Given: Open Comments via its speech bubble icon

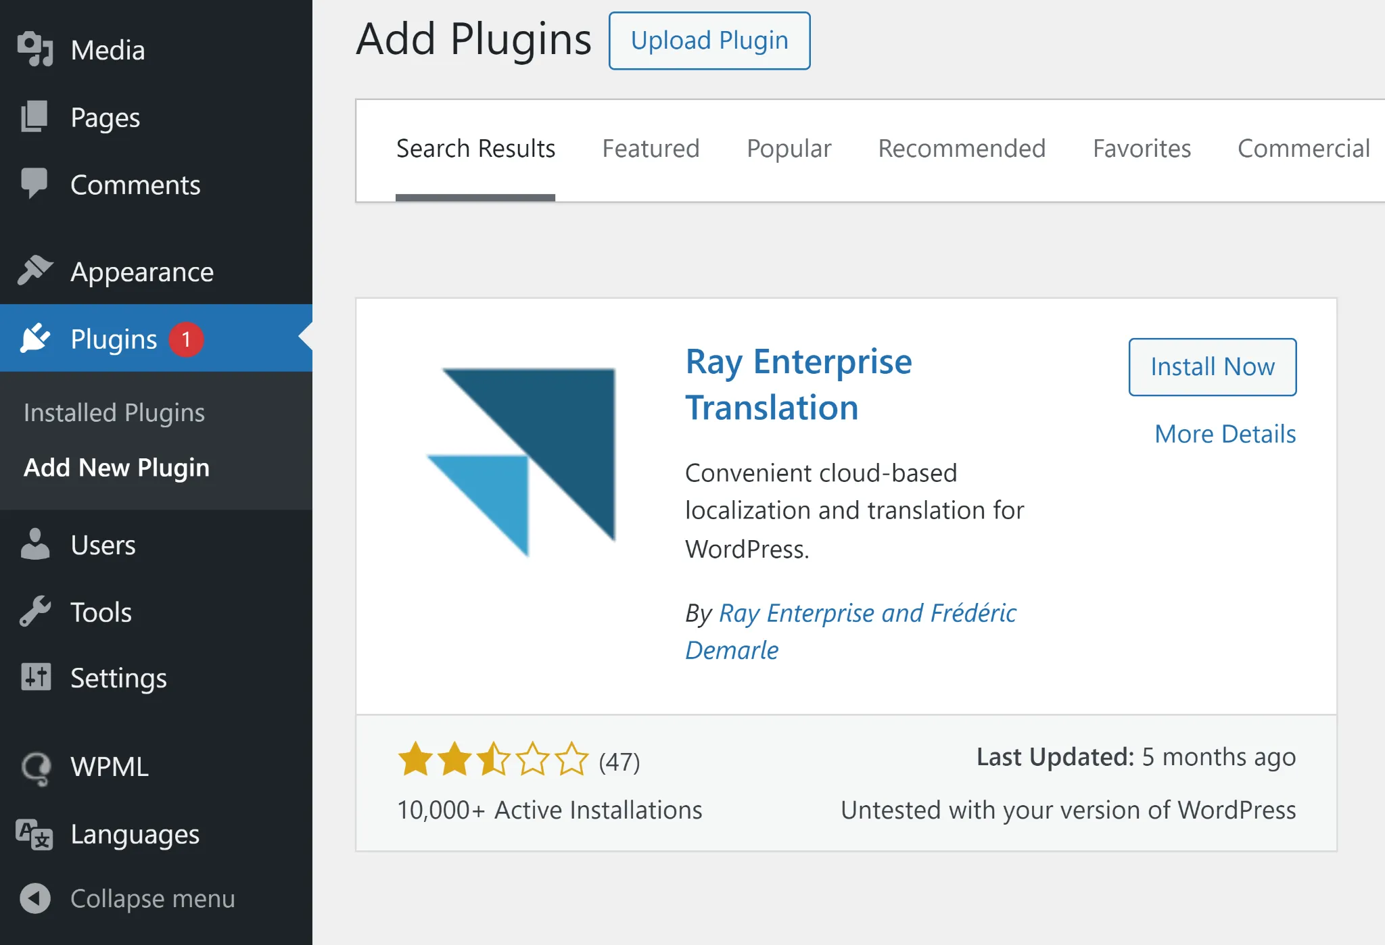Looking at the screenshot, I should click(x=35, y=184).
